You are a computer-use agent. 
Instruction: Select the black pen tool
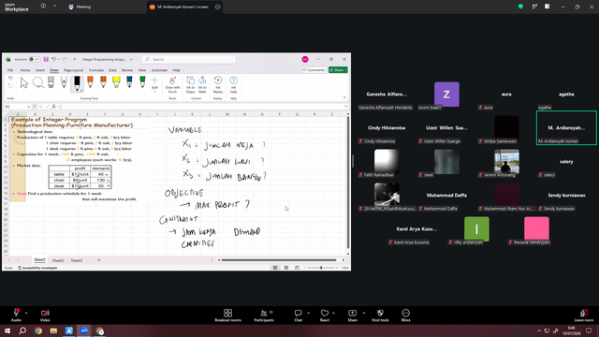tap(77, 83)
